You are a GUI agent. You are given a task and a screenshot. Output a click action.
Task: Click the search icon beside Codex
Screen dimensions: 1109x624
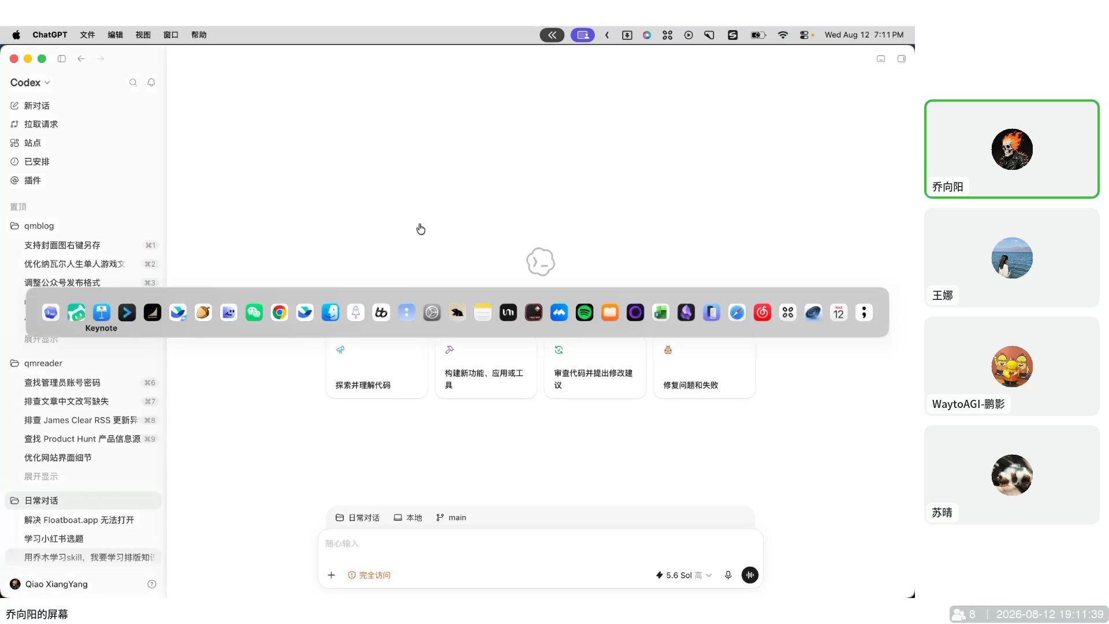[133, 83]
